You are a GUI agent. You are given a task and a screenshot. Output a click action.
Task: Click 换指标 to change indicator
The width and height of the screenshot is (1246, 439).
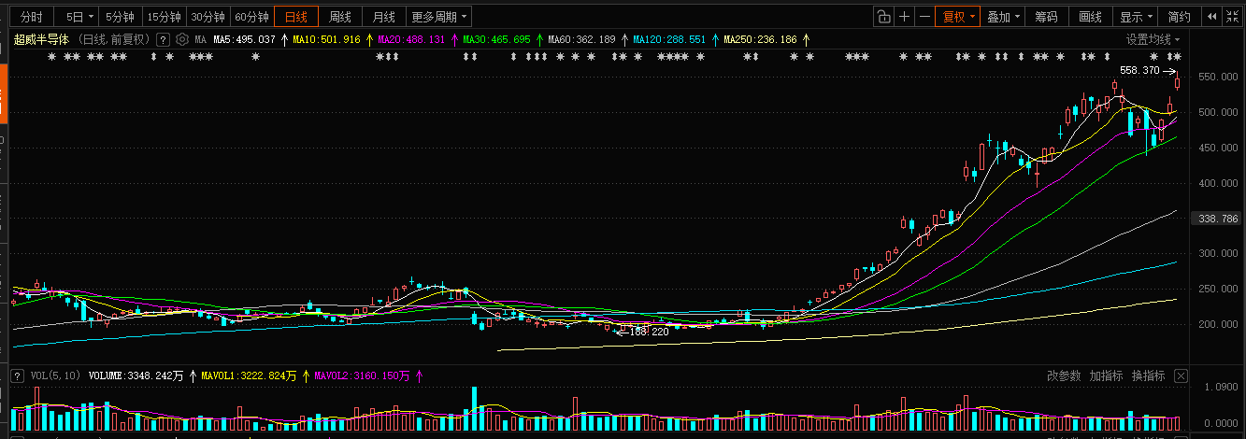click(1148, 375)
